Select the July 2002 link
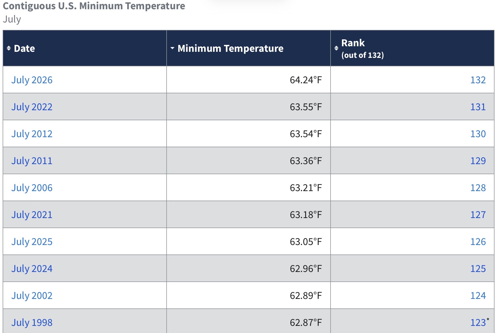499x333 pixels. pyautogui.click(x=32, y=295)
